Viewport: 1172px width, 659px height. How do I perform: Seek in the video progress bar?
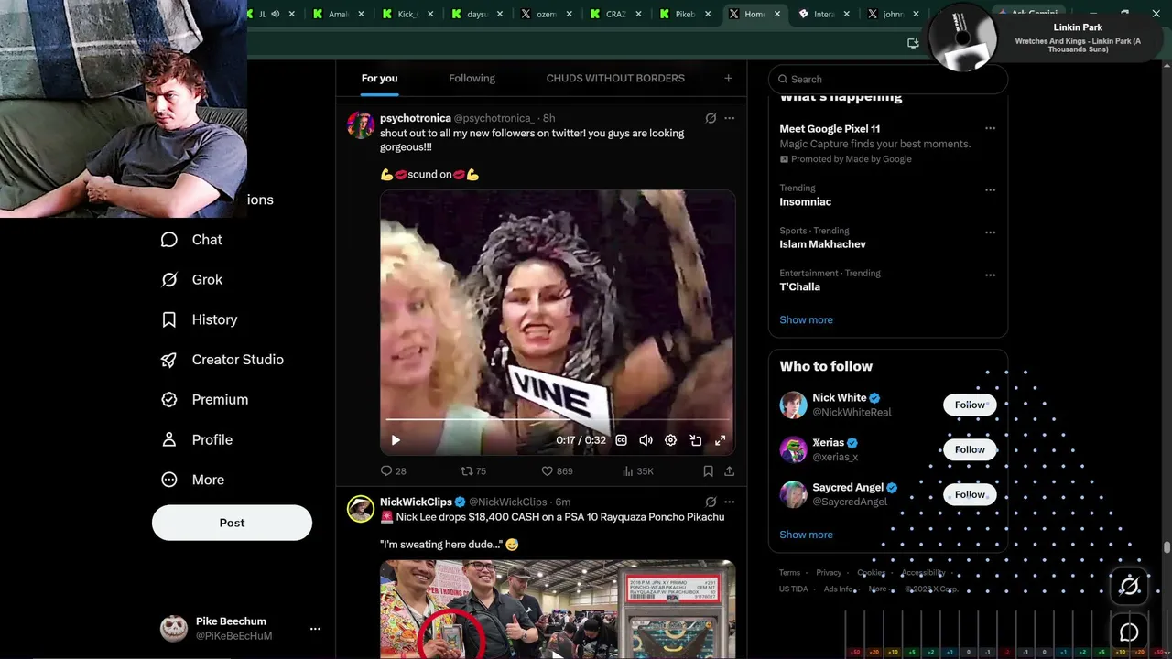tap(558, 420)
